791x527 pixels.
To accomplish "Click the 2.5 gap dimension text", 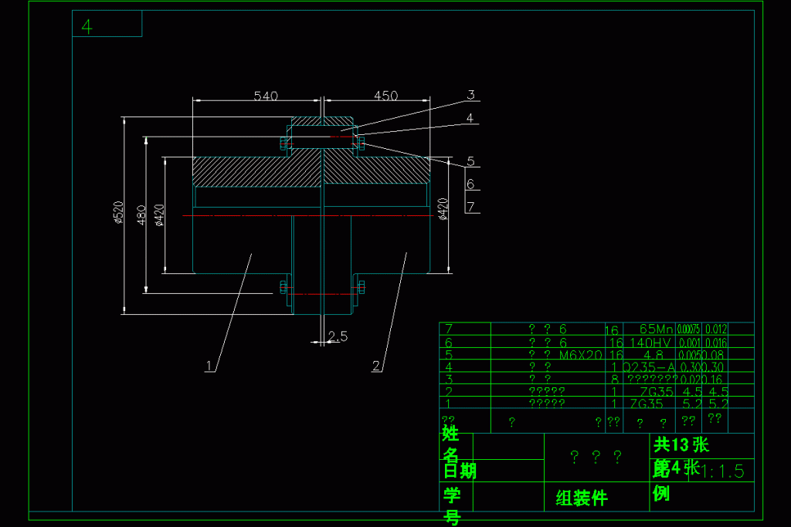I will (338, 336).
